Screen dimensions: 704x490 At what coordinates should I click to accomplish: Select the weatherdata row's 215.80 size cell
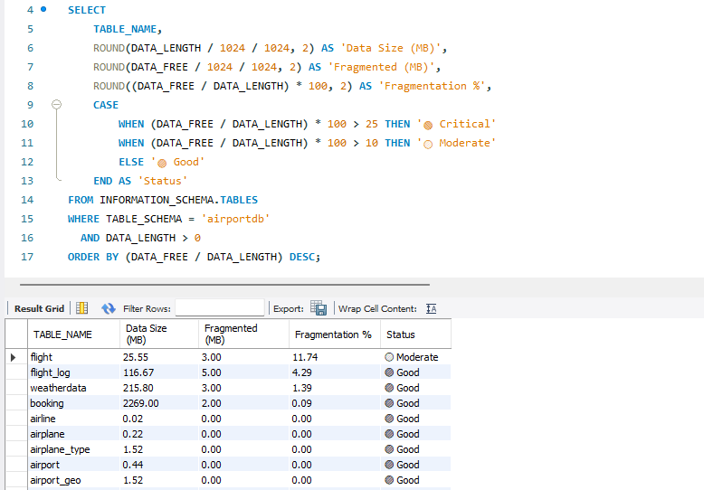click(x=138, y=388)
